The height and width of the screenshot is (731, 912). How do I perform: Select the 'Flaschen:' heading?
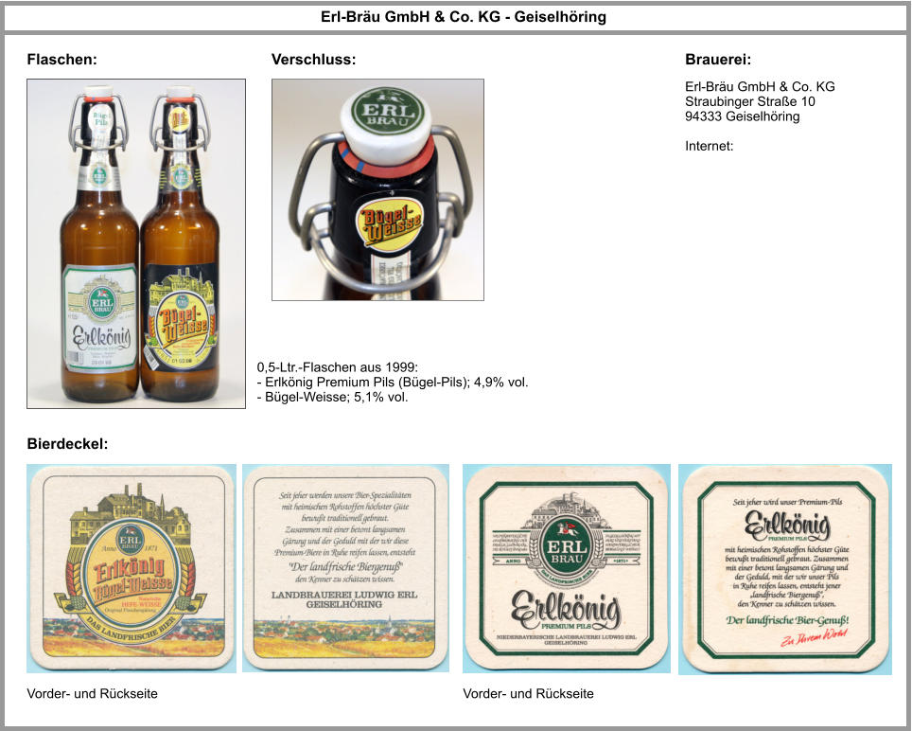[x=61, y=60]
